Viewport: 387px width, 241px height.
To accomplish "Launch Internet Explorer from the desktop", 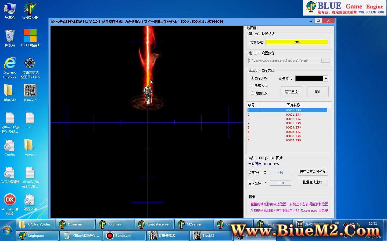I will point(10,67).
